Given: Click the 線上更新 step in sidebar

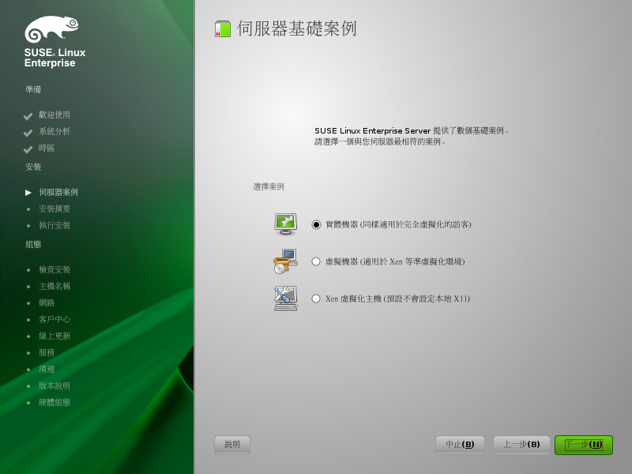Looking at the screenshot, I should click(x=55, y=336).
